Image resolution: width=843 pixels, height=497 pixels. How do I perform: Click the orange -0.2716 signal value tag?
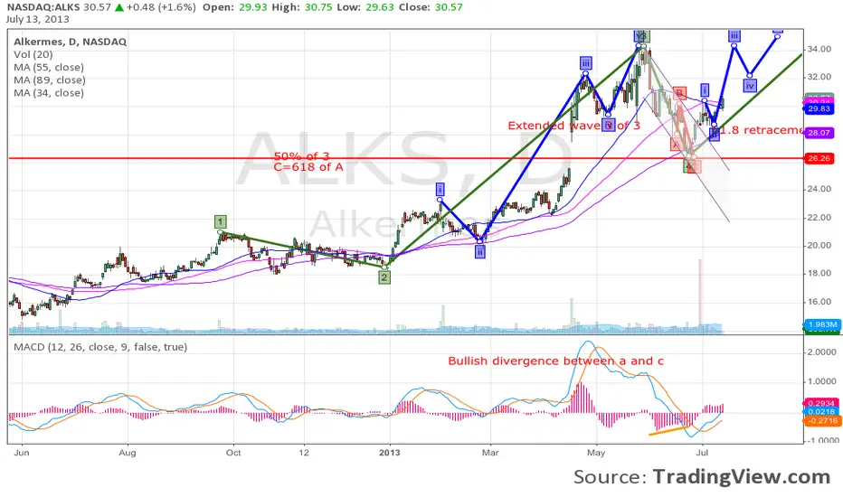click(x=822, y=421)
